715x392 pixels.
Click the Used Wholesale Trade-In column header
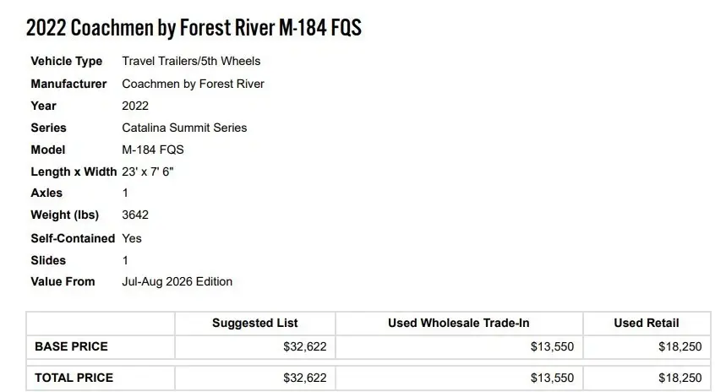click(x=459, y=324)
